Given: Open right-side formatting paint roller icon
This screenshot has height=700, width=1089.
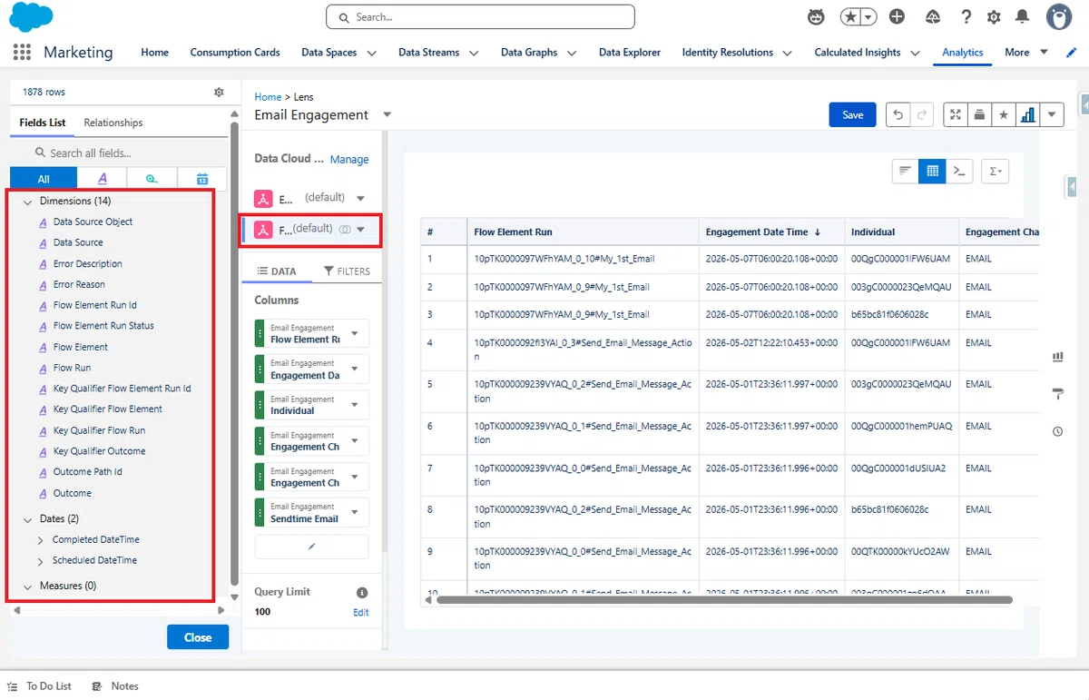Looking at the screenshot, I should (x=1057, y=394).
